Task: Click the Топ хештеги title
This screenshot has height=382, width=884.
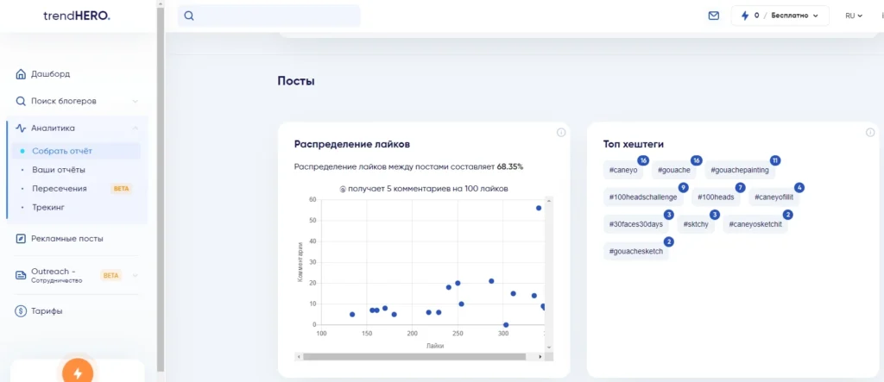Action: pyautogui.click(x=634, y=144)
